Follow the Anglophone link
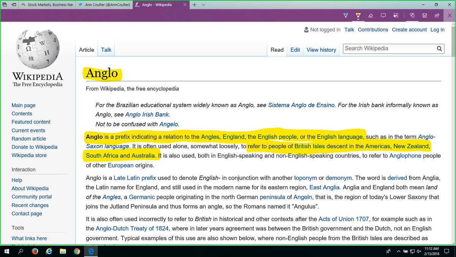Viewport: 456px width, 257px height. tap(405, 156)
